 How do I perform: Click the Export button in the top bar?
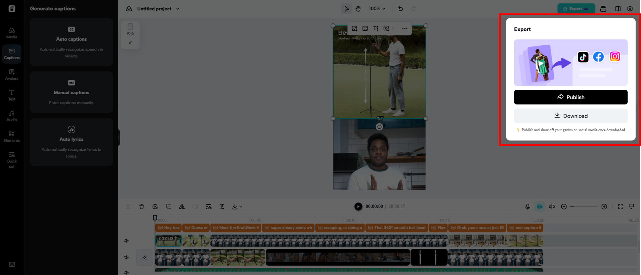click(576, 9)
